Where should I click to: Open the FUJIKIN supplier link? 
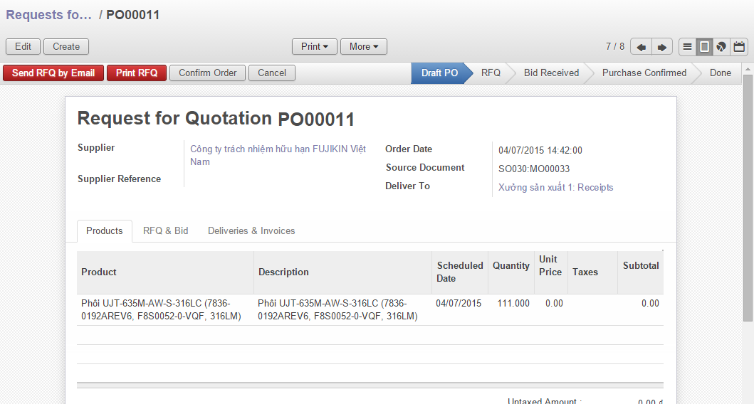point(278,149)
